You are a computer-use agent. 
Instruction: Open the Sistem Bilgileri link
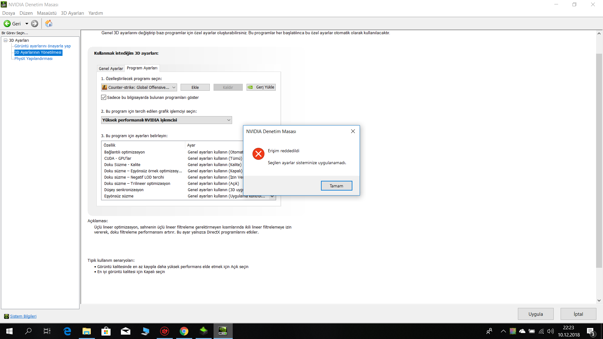click(23, 316)
